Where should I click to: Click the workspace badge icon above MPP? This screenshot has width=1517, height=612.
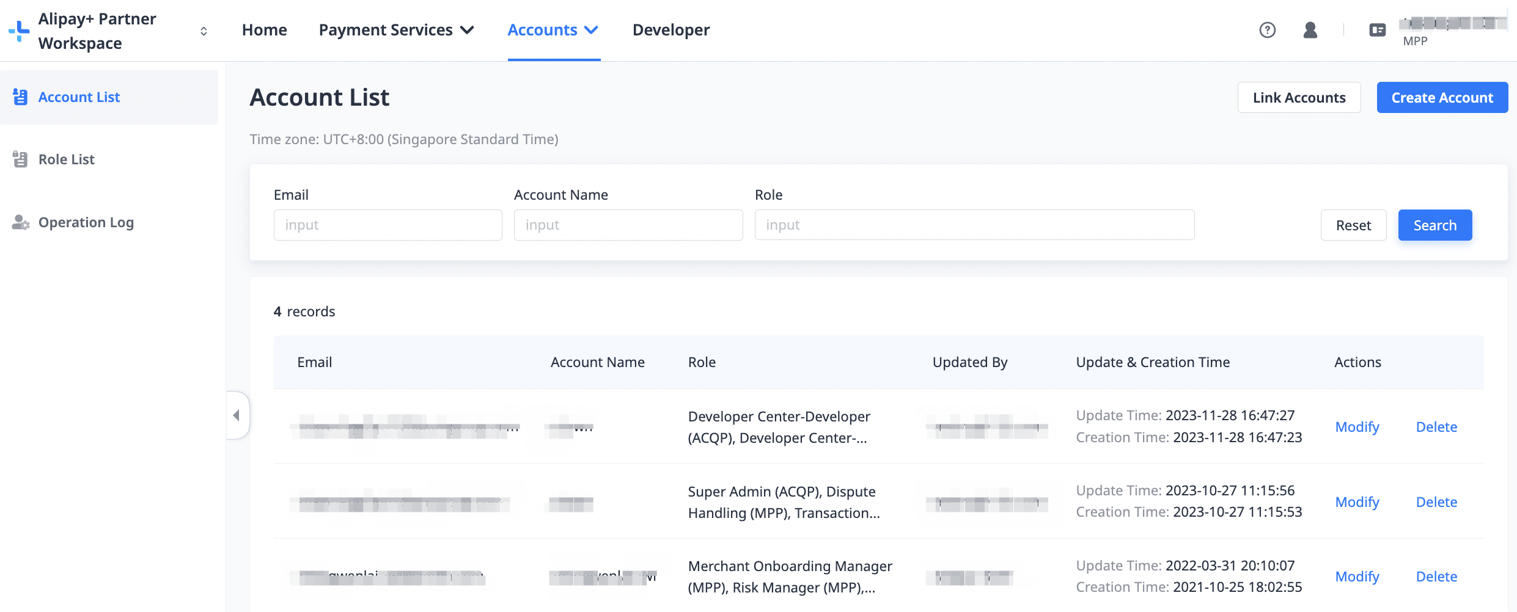coord(1377,29)
